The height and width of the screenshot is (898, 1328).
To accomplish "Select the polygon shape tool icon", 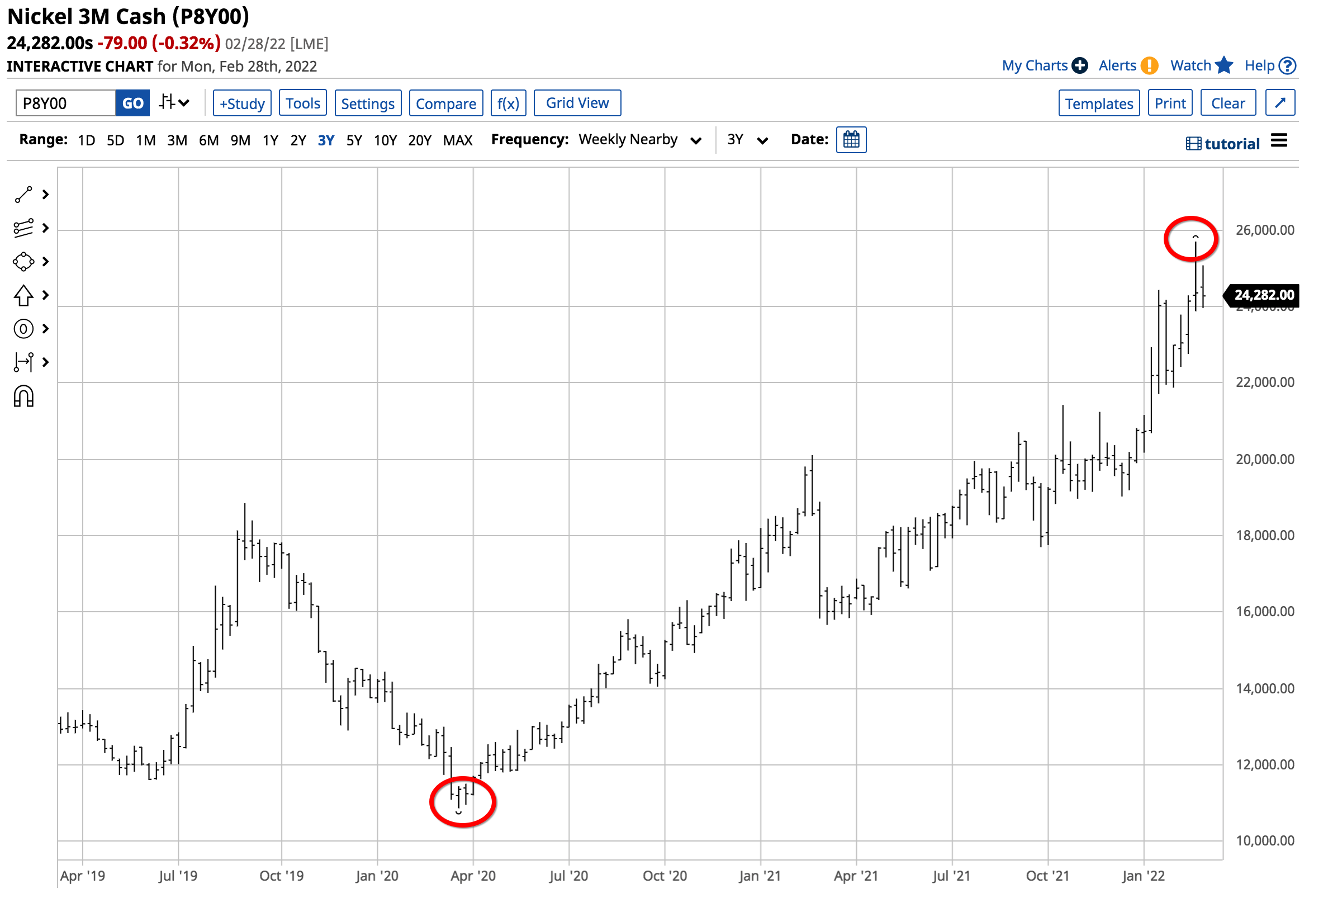I will pyautogui.click(x=23, y=262).
